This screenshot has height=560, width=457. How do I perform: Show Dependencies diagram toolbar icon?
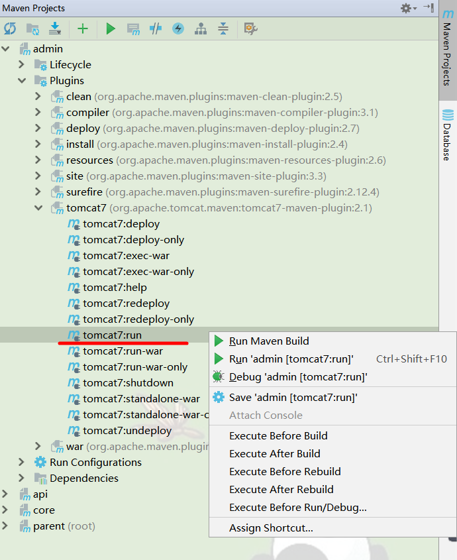pos(201,28)
